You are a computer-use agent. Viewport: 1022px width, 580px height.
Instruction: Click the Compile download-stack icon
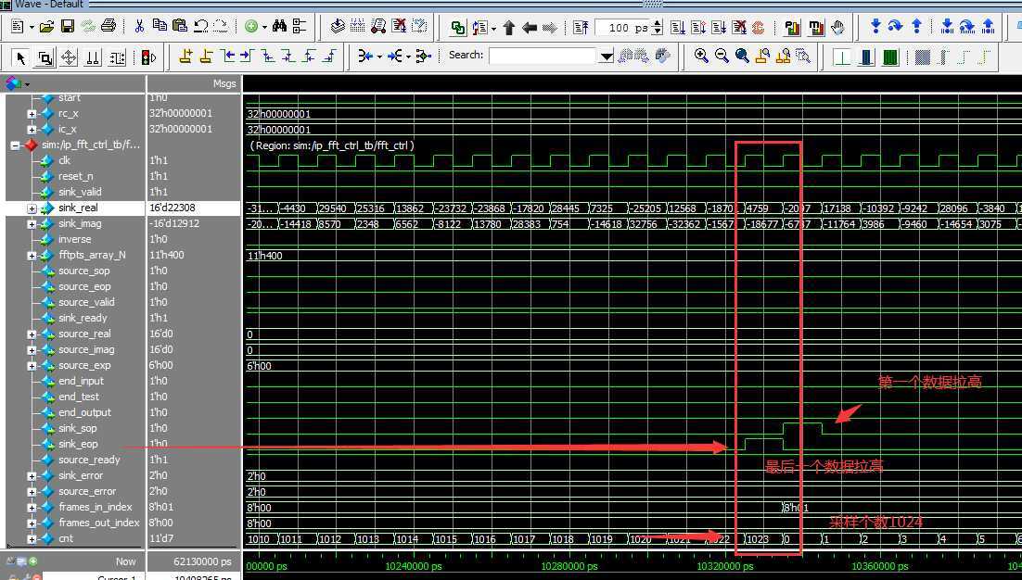click(x=337, y=27)
